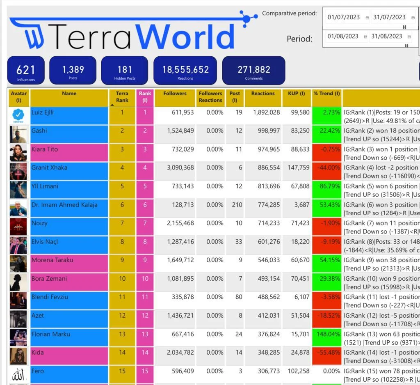Edit comparative period start date 01/07/2023
Screen dimensions: 420x385
pos(343,17)
